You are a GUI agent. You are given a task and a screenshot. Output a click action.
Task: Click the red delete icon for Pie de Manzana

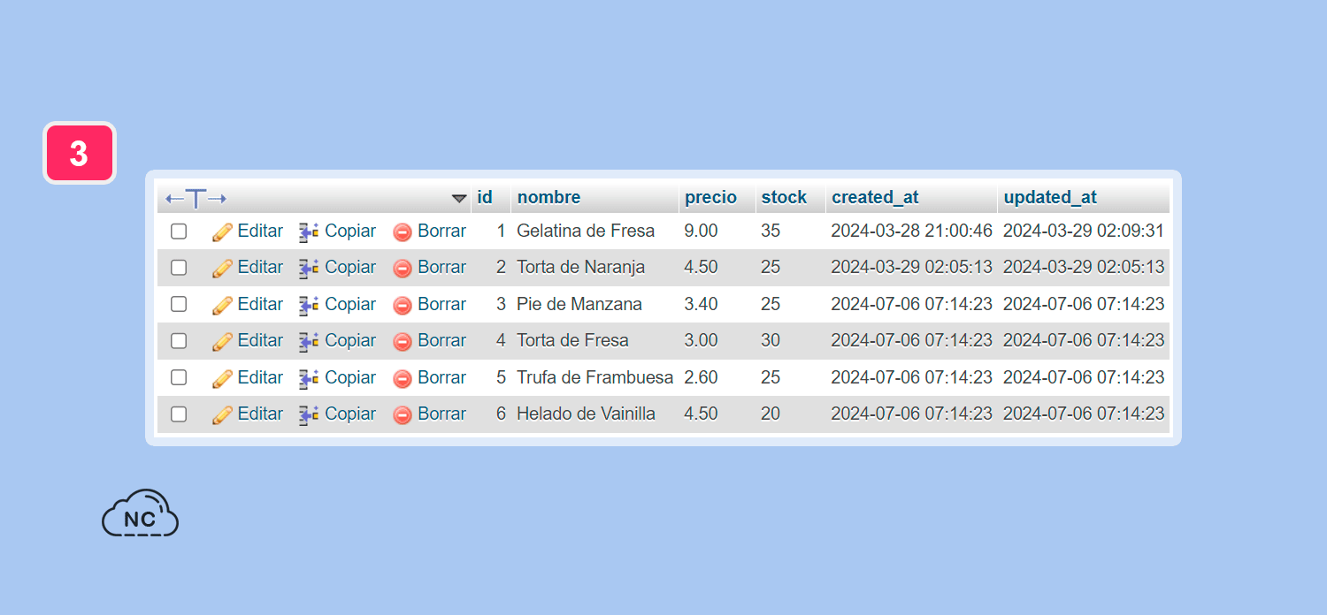pyautogui.click(x=403, y=306)
